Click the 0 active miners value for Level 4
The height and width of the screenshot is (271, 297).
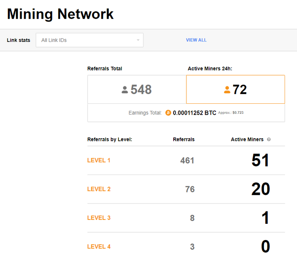(265, 246)
